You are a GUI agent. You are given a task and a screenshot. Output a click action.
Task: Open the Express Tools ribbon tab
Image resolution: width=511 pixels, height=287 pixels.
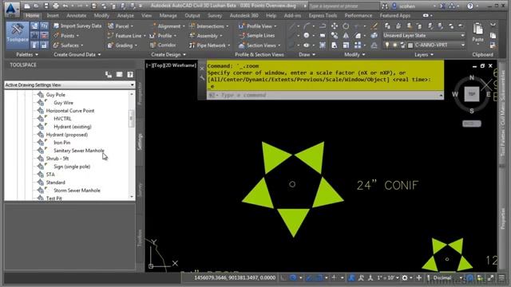(323, 15)
